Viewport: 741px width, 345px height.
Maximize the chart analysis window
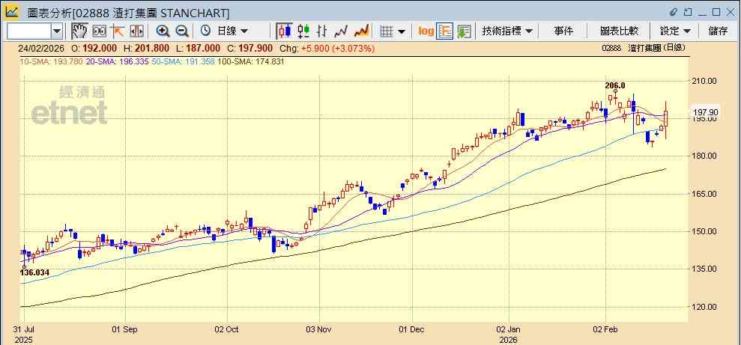(x=716, y=12)
